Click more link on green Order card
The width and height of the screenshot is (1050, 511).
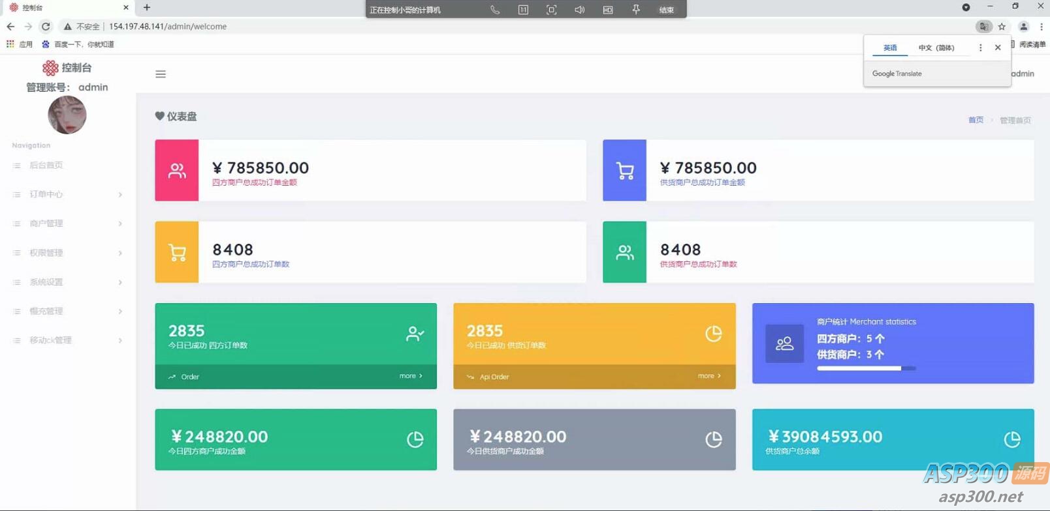(411, 376)
